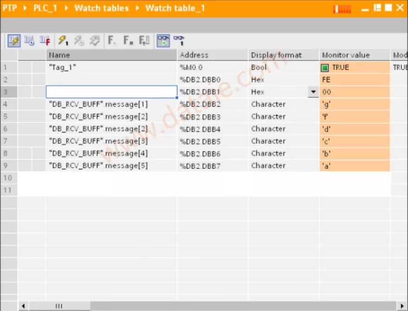The height and width of the screenshot is (311, 408).
Task: Select the %DB2.DBB5 address cell
Action: tap(213, 141)
